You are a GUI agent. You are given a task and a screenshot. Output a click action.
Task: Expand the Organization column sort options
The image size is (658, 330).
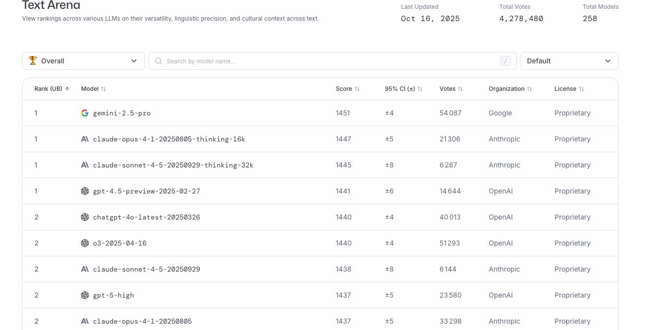(530, 88)
